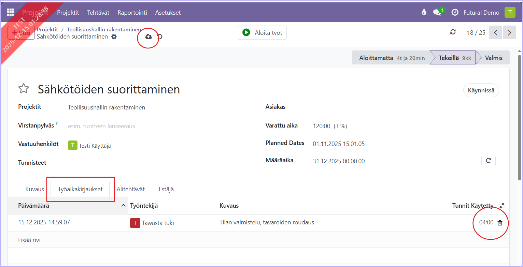Click Lisää rivi to add line
The image size is (523, 267).
coord(29,240)
